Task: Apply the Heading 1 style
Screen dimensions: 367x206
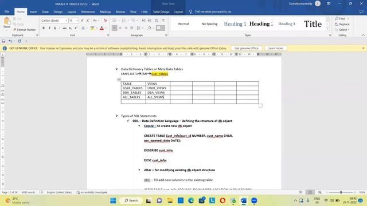Action: (235, 24)
